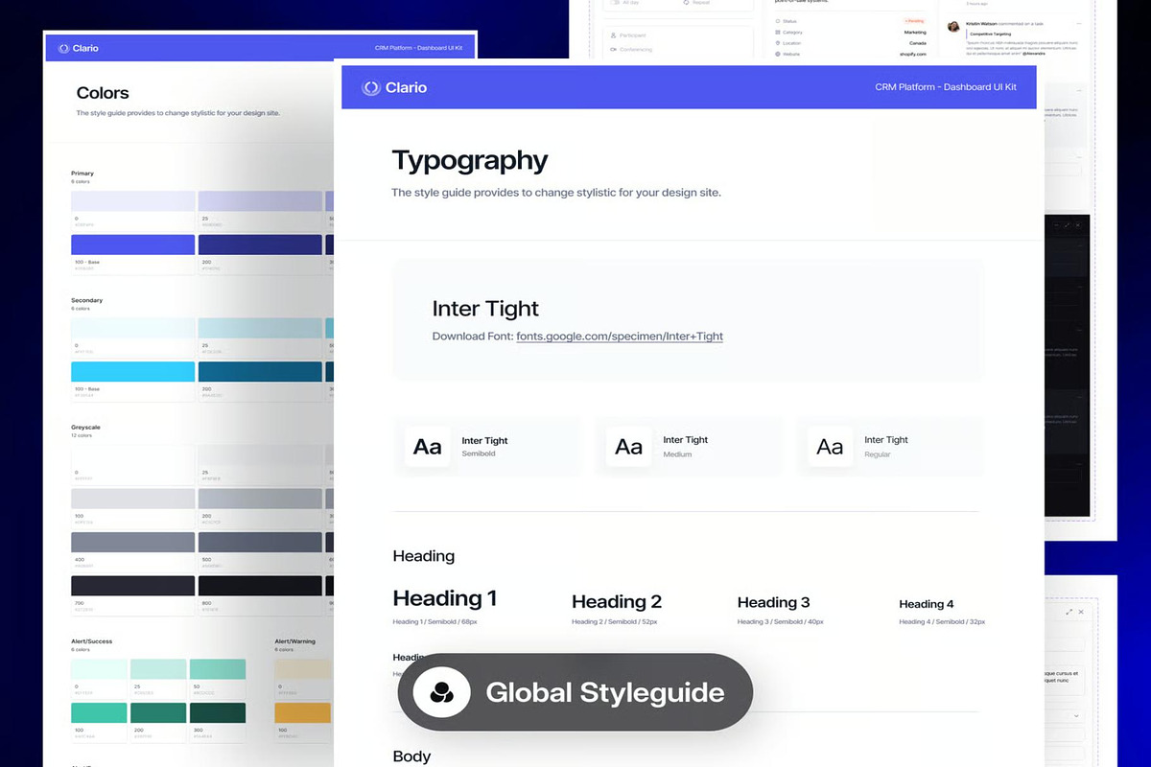Click Kristin Watson's avatar in comments
This screenshot has height=767, width=1151.
954,26
